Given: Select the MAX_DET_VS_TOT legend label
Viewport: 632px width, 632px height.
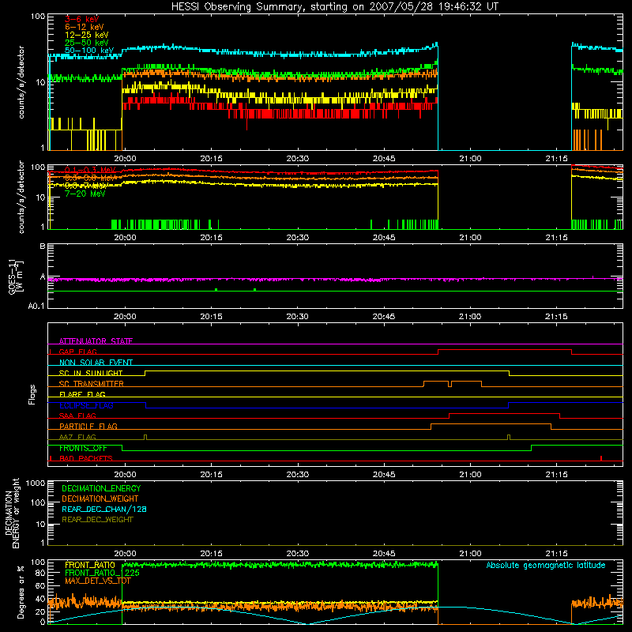Looking at the screenshot, I should point(97,581).
